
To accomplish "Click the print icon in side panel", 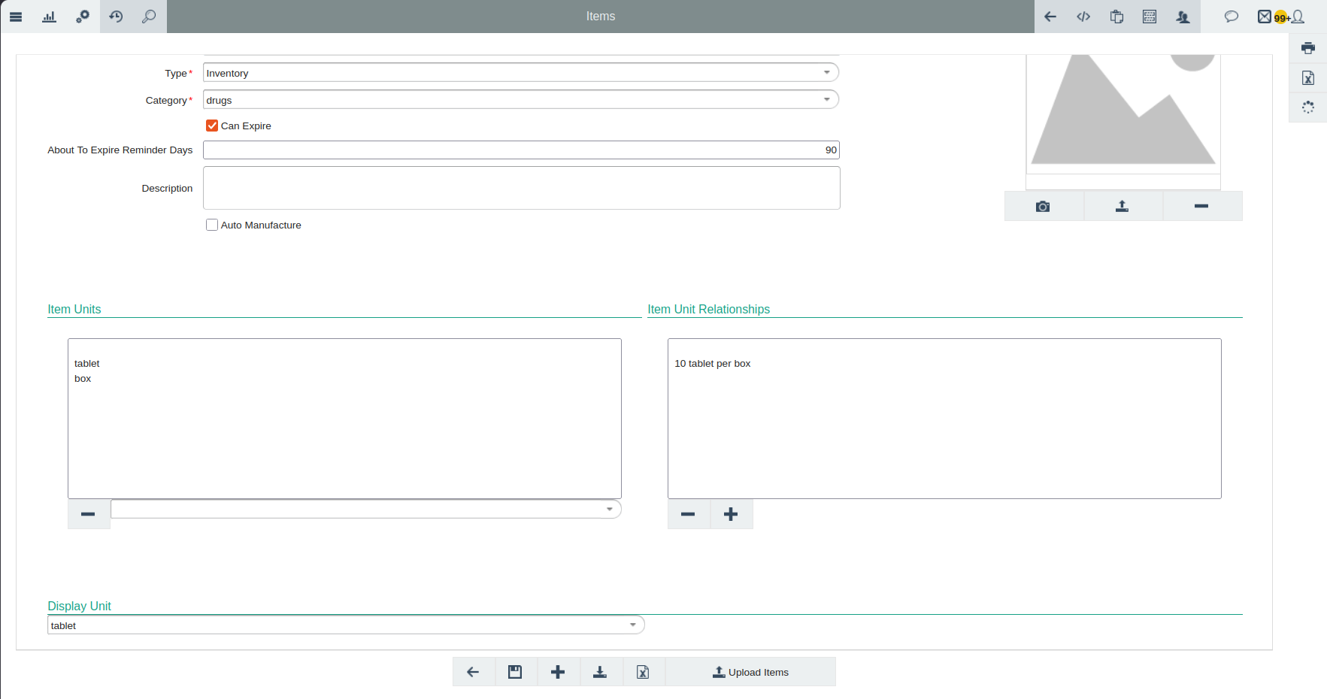I will tap(1308, 48).
